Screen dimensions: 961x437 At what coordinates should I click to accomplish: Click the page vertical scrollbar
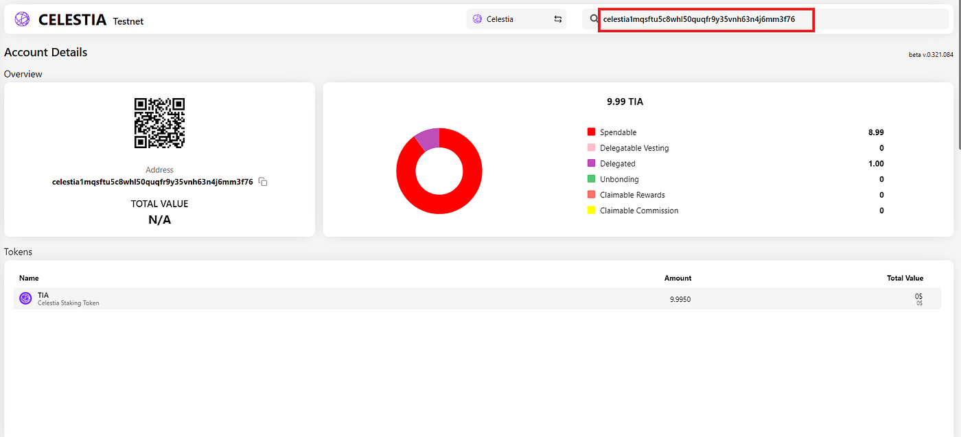pos(958,75)
